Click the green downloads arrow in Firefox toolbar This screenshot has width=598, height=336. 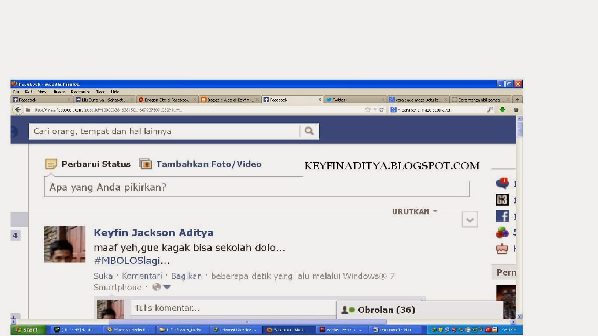click(x=502, y=110)
